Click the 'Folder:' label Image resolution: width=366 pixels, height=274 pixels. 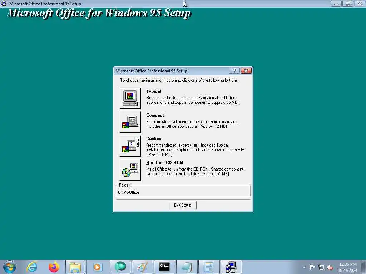(125, 185)
